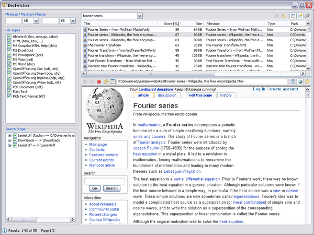Open maximum filesize unit dropdown
This screenshot has height=235, width=314.
[x=73, y=21]
